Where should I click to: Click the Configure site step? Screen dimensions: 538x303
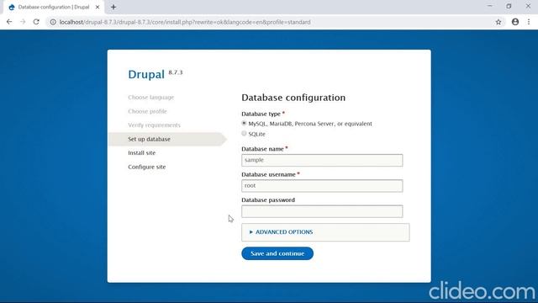pos(147,167)
